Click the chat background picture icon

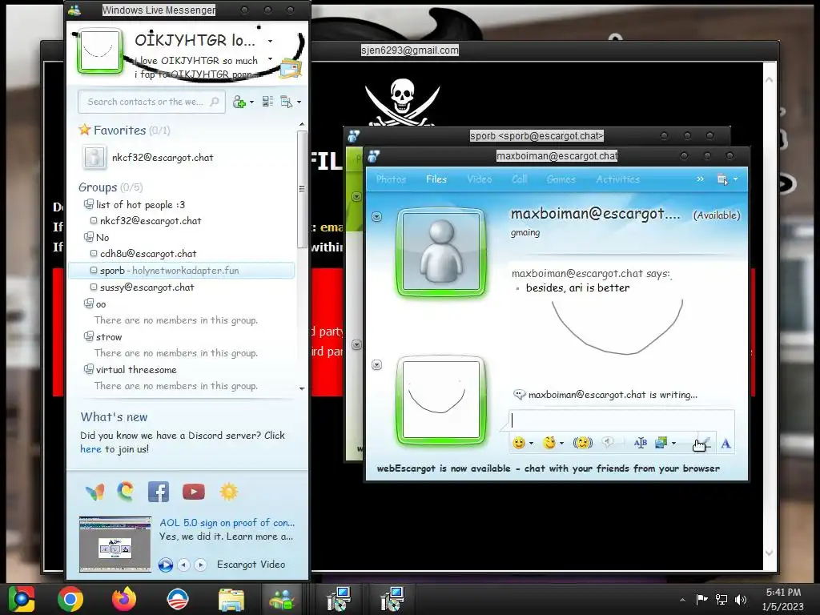[x=661, y=443]
